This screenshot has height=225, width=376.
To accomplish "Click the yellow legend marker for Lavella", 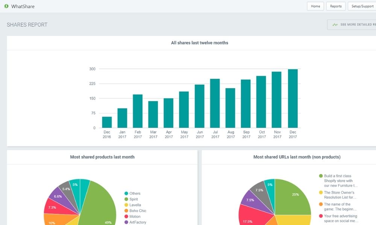I will tap(126, 205).
